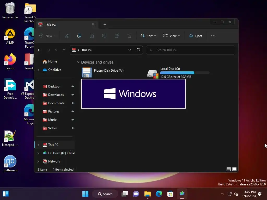Expand the Network tree node

click(38, 161)
